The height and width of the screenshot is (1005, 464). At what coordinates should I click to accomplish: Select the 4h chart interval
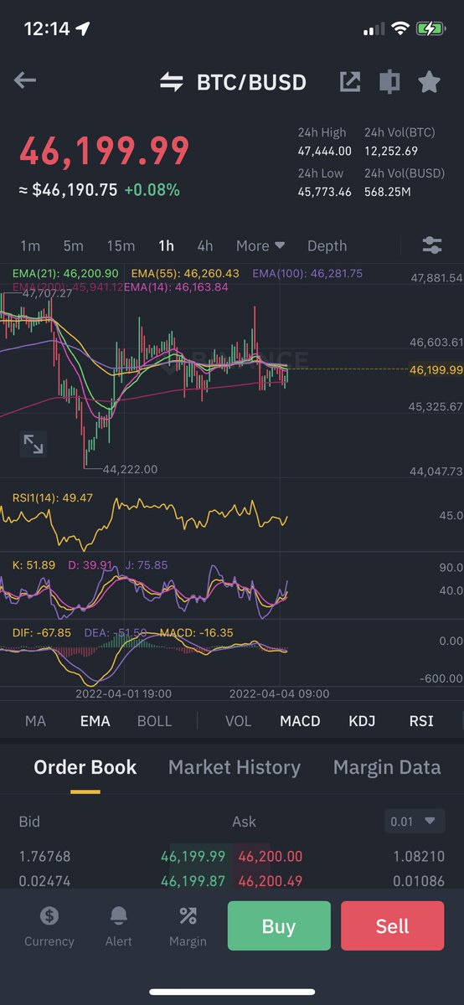pos(205,245)
